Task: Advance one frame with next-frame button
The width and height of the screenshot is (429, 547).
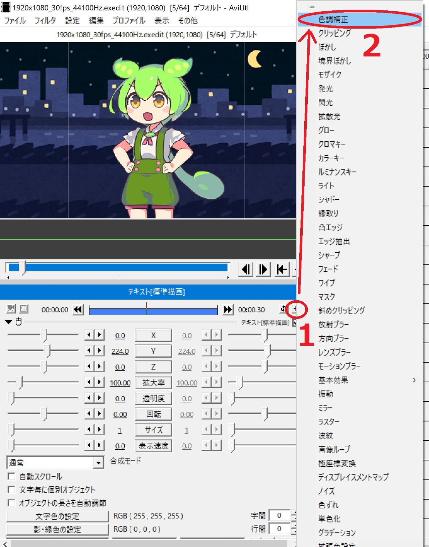Action: pos(263,269)
